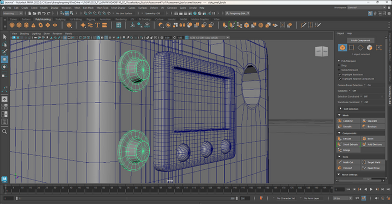Screen dimensions: 392x204
Task: Open the Deform menu
Action: coord(154,8)
